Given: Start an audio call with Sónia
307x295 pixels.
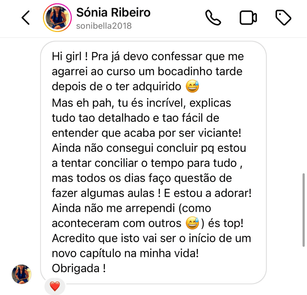Looking at the screenshot, I should tap(213, 18).
